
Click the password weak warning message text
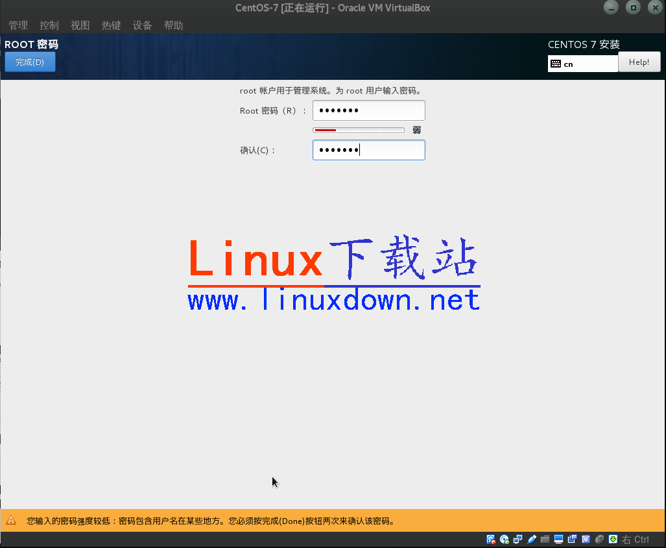pyautogui.click(x=211, y=521)
